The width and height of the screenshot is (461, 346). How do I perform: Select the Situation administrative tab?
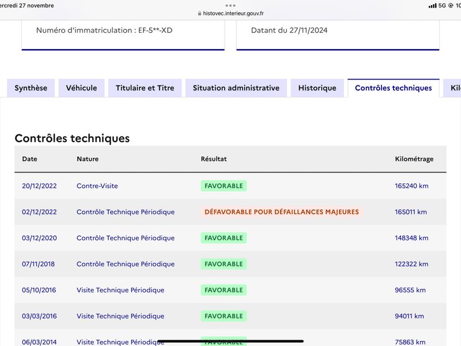tap(236, 88)
